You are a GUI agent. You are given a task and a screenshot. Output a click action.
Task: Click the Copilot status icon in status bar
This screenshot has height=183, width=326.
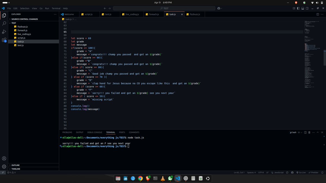tap(292, 172)
